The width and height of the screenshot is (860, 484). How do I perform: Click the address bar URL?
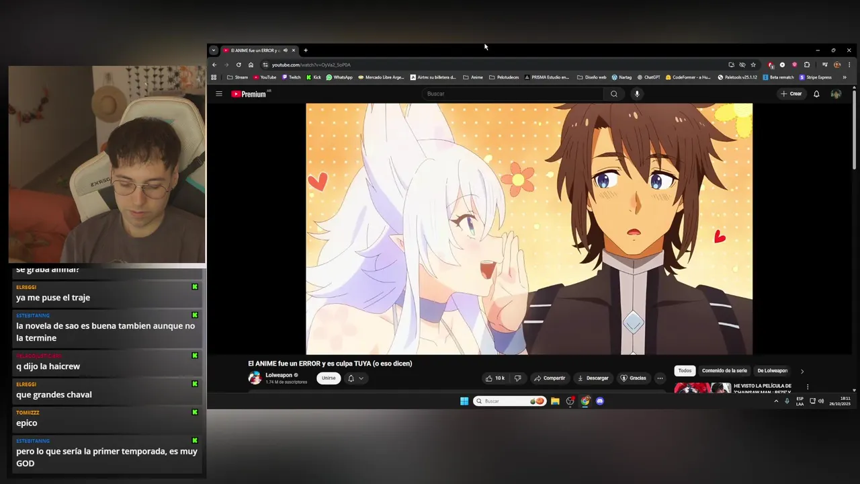tap(311, 65)
